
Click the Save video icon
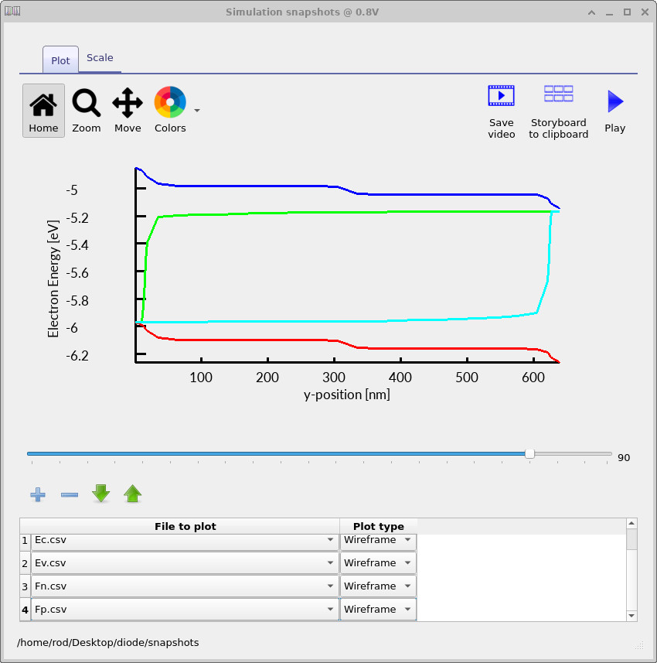coord(501,111)
